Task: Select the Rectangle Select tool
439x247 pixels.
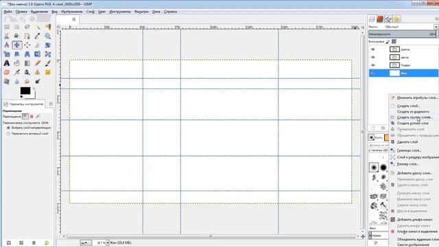Action: (7, 27)
